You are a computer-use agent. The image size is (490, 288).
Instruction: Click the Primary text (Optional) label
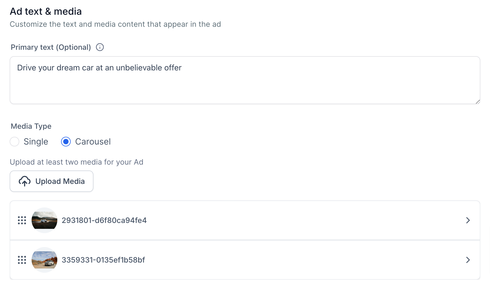pyautogui.click(x=51, y=47)
